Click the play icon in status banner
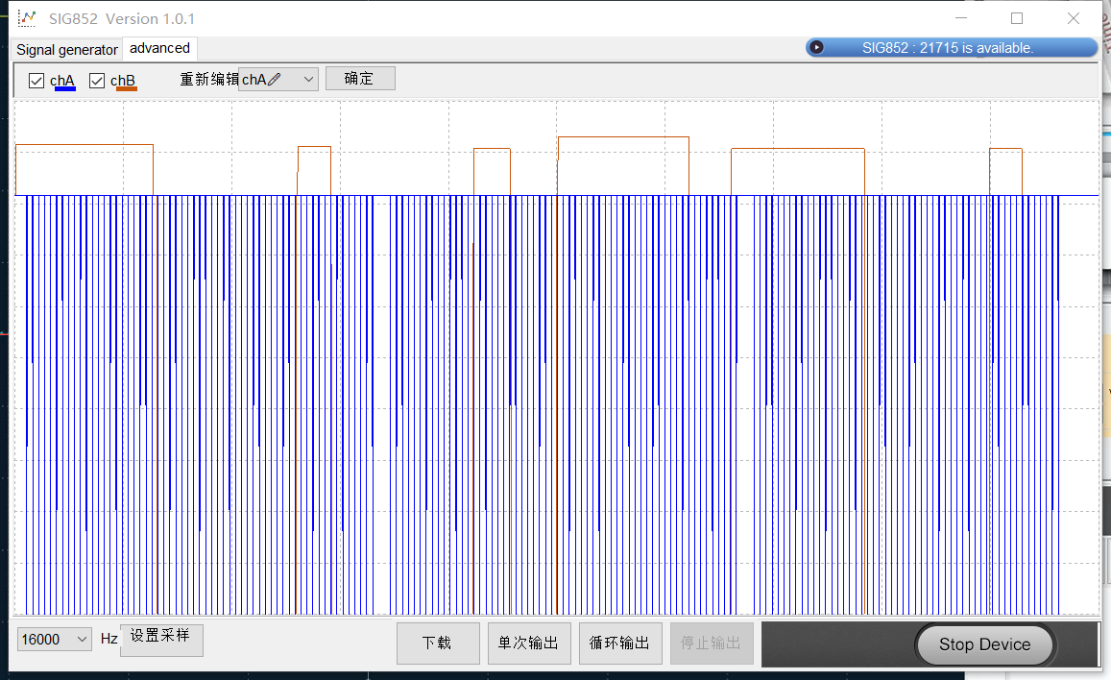Screen dimensions: 1111x680 [x=816, y=47]
